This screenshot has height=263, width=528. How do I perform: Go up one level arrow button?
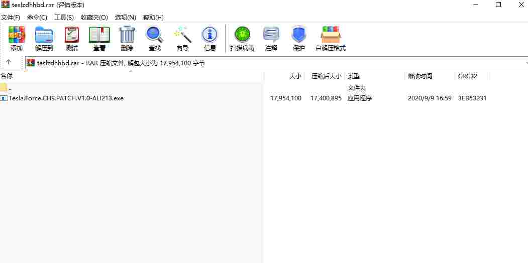9,62
